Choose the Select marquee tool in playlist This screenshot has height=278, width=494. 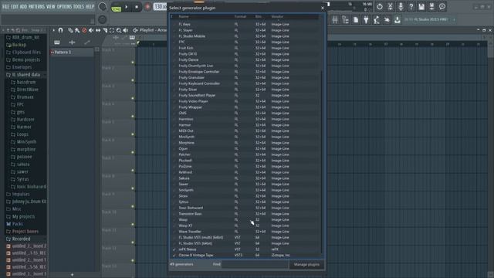click(x=112, y=30)
